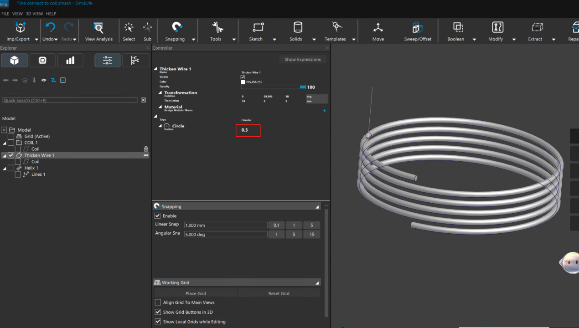Click the Sketch tool icon
The width and height of the screenshot is (579, 328).
[x=258, y=28]
